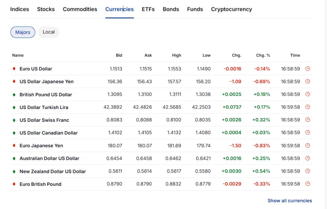327x209 pixels.
Task: Click the clock icon beside US Dollar Japanese Yen
Action: [x=307, y=81]
